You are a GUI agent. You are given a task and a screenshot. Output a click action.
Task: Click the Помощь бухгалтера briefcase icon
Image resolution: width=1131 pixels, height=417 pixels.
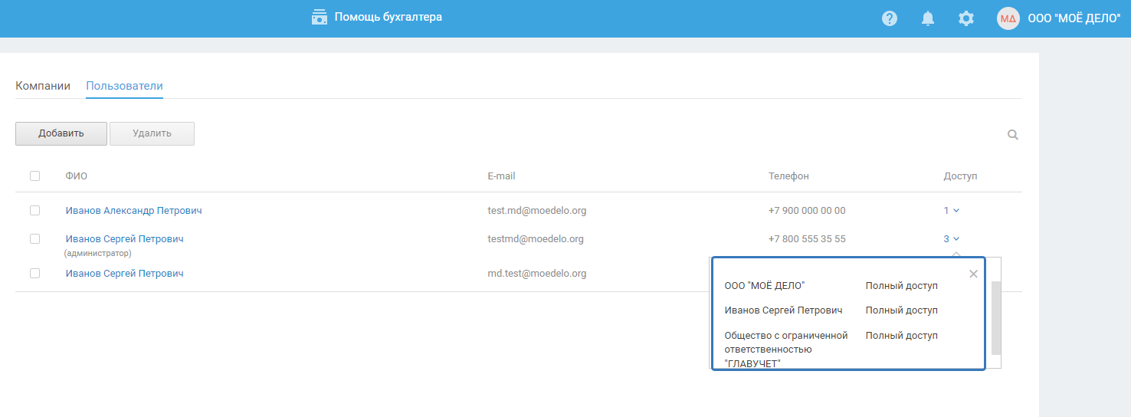click(320, 17)
